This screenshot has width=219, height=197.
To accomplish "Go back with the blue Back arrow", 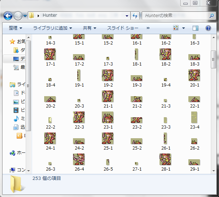I will tap(8, 16).
